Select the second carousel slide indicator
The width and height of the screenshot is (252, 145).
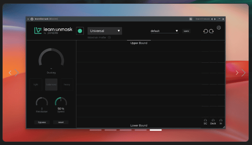tap(111, 130)
